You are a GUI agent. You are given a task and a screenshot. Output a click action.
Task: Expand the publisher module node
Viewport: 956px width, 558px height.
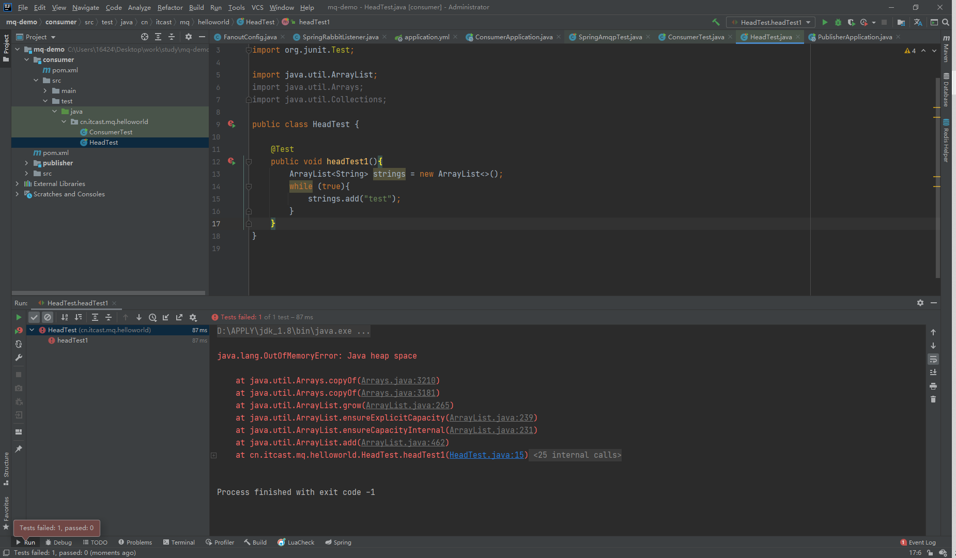(x=26, y=163)
